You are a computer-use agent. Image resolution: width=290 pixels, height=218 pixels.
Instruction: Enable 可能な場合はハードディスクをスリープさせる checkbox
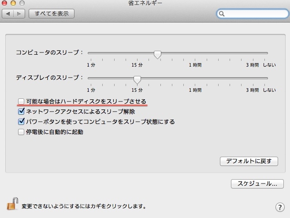[21, 101]
